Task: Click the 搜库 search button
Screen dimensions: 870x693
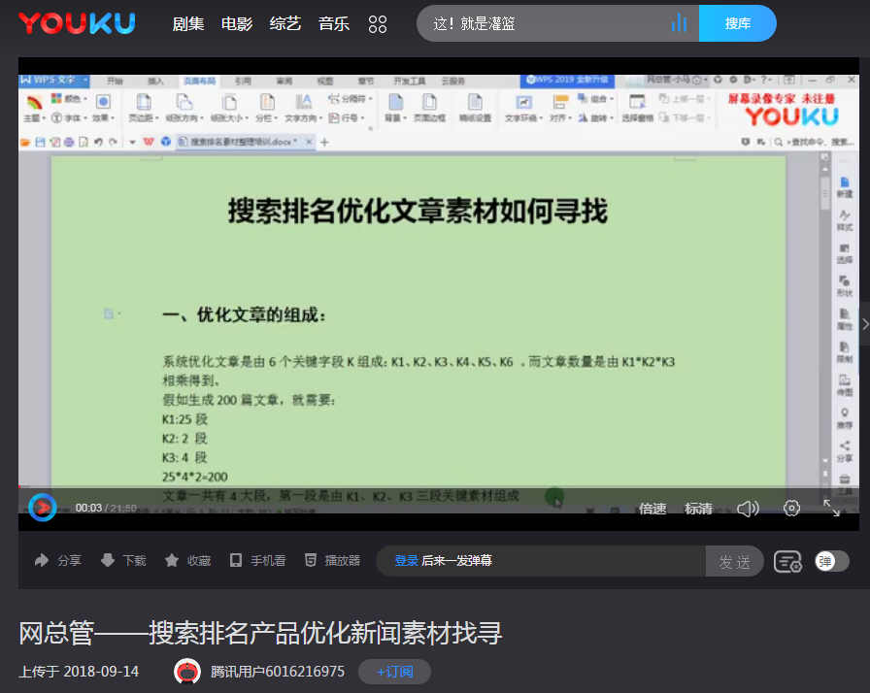Action: pos(737,23)
